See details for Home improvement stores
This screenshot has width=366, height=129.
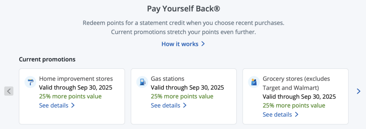click(x=57, y=105)
